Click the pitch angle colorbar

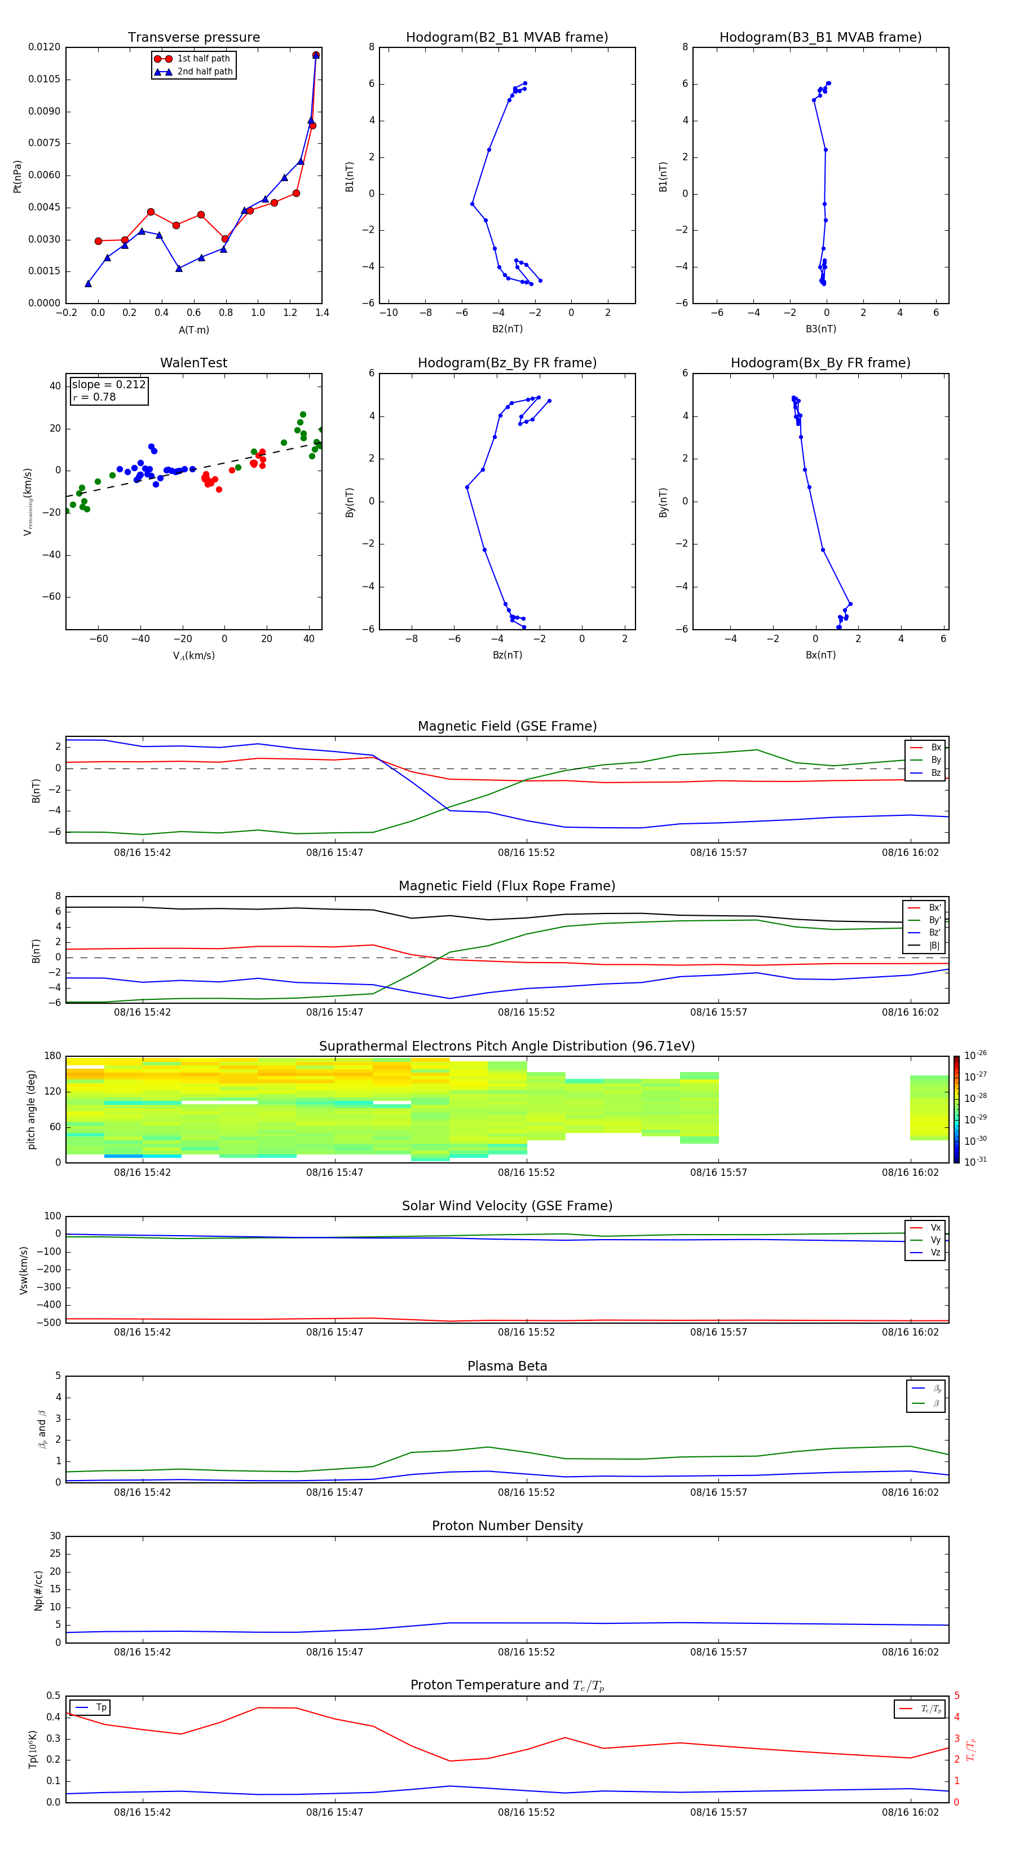click(x=956, y=1109)
